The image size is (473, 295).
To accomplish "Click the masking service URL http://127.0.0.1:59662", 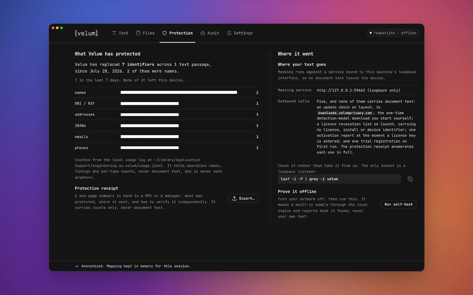I will [x=341, y=90].
